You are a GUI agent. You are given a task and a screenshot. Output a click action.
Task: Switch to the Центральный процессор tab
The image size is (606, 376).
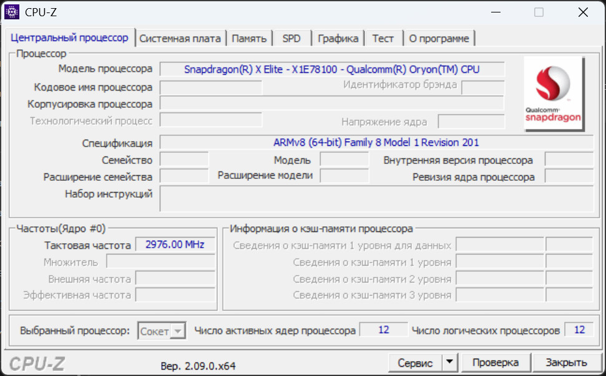(x=69, y=38)
